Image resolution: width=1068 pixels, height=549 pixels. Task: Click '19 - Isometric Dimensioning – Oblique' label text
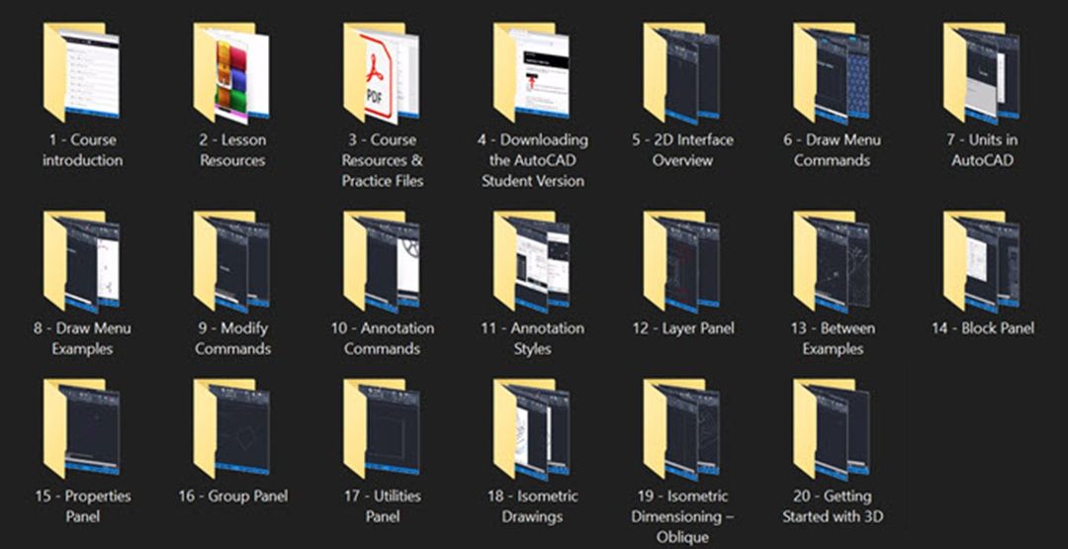[x=682, y=516]
